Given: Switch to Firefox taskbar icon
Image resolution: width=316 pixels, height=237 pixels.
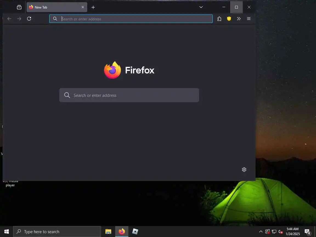Looking at the screenshot, I should 122,232.
